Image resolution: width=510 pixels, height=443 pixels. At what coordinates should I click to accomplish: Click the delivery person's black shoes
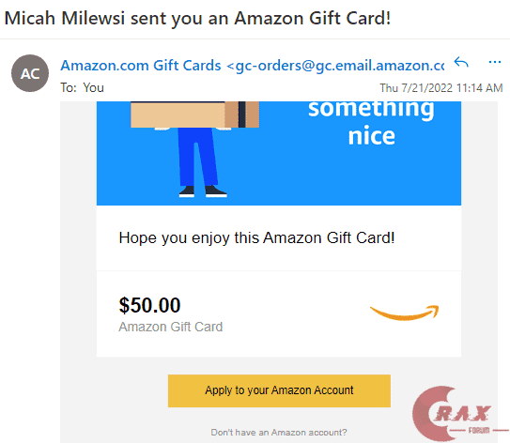tap(203, 191)
